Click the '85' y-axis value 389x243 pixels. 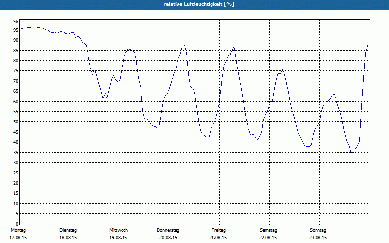(x=16, y=51)
